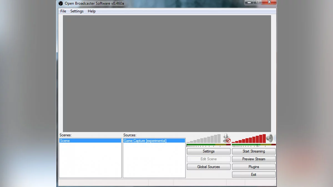Screen dimensions: 333x187
Task: Adjust the red desktop volume meter
Action: pos(249,139)
